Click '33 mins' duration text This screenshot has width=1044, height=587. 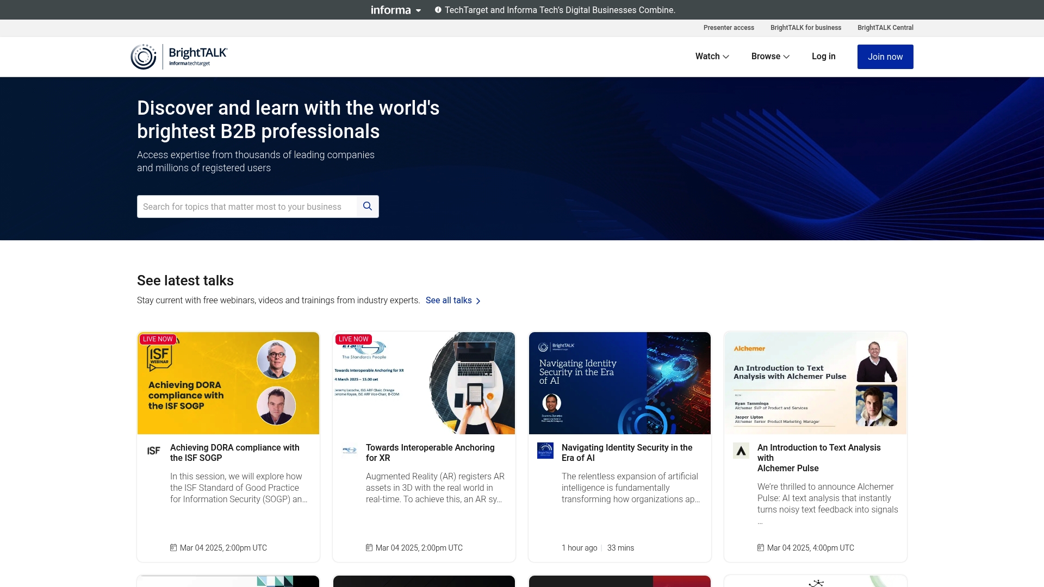(x=620, y=548)
